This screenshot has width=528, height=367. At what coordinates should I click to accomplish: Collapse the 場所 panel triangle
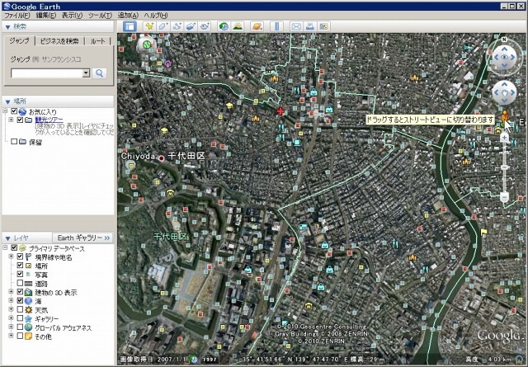tap(7, 101)
